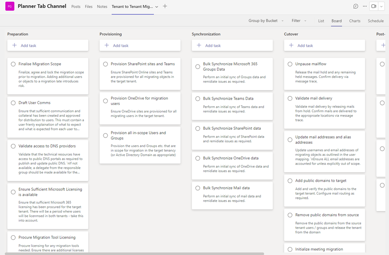
Task: Mark Provision OneDrive for migration users complete
Action: click(x=106, y=101)
